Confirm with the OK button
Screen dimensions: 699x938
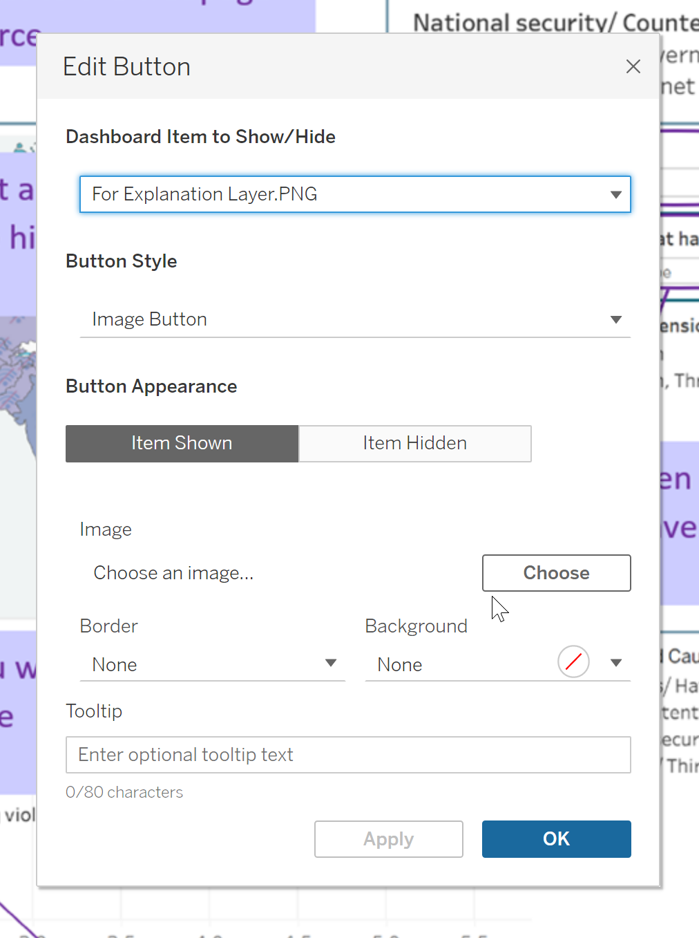[x=556, y=839]
